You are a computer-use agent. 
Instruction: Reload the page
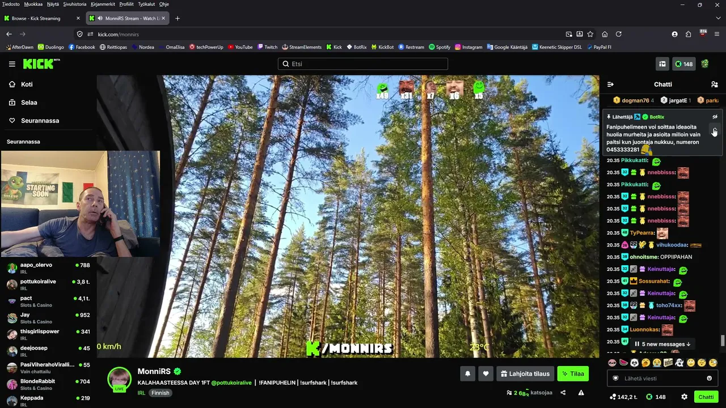(x=619, y=34)
